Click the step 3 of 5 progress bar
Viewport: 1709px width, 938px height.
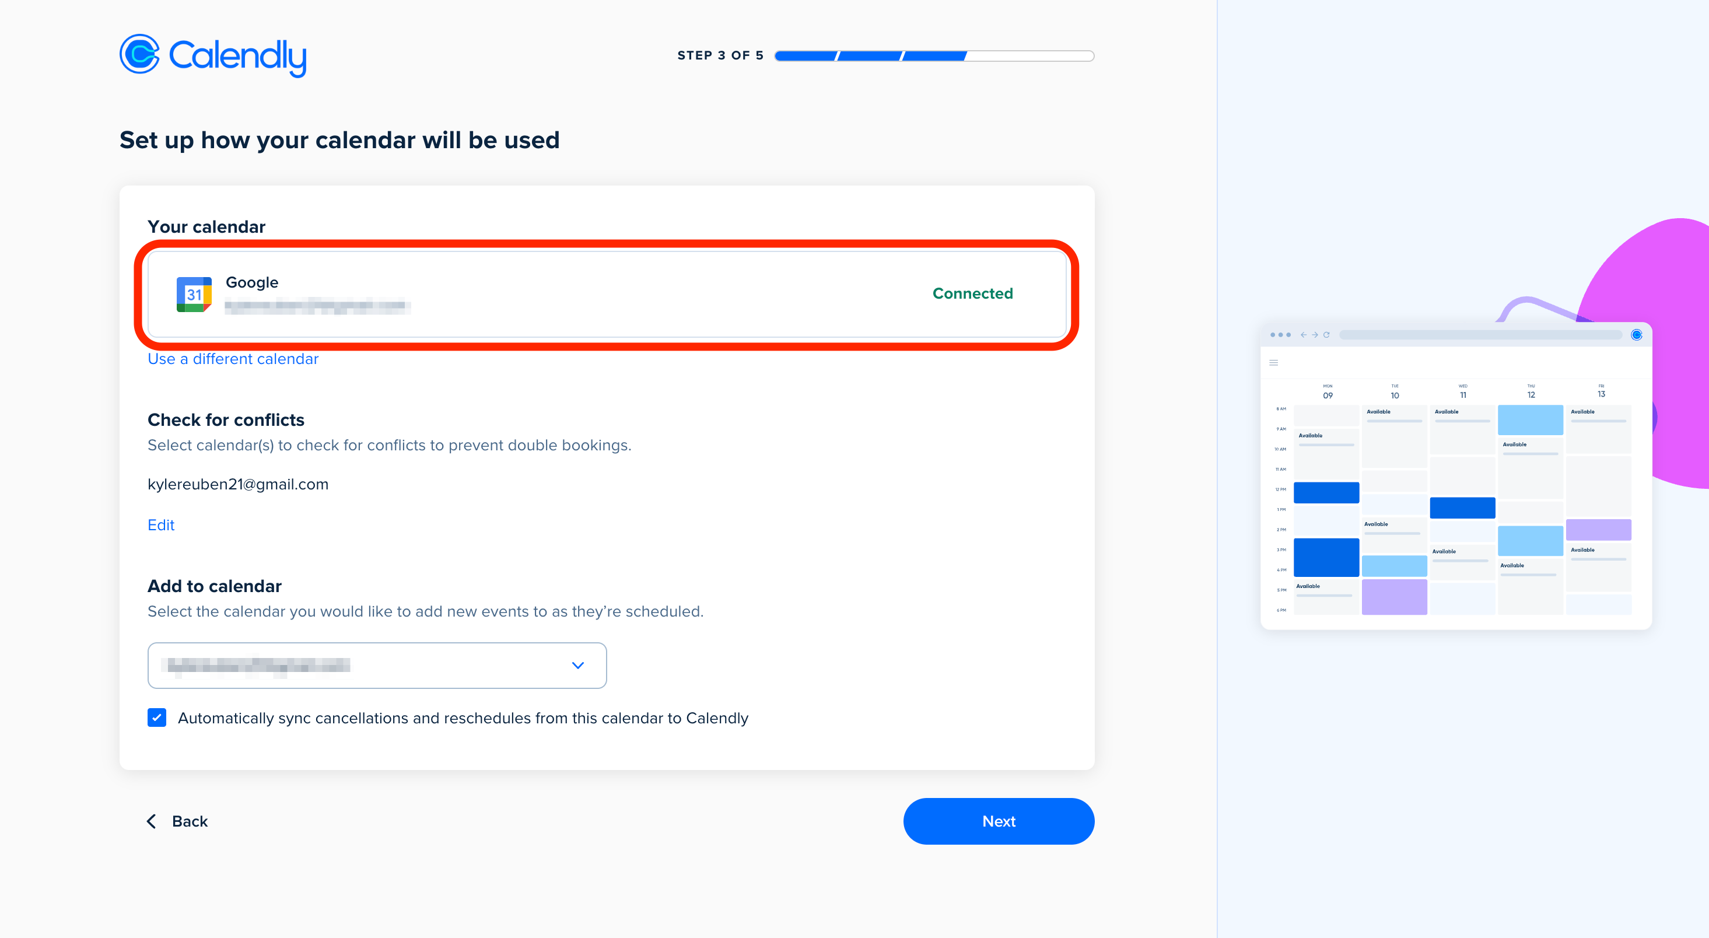(x=934, y=56)
